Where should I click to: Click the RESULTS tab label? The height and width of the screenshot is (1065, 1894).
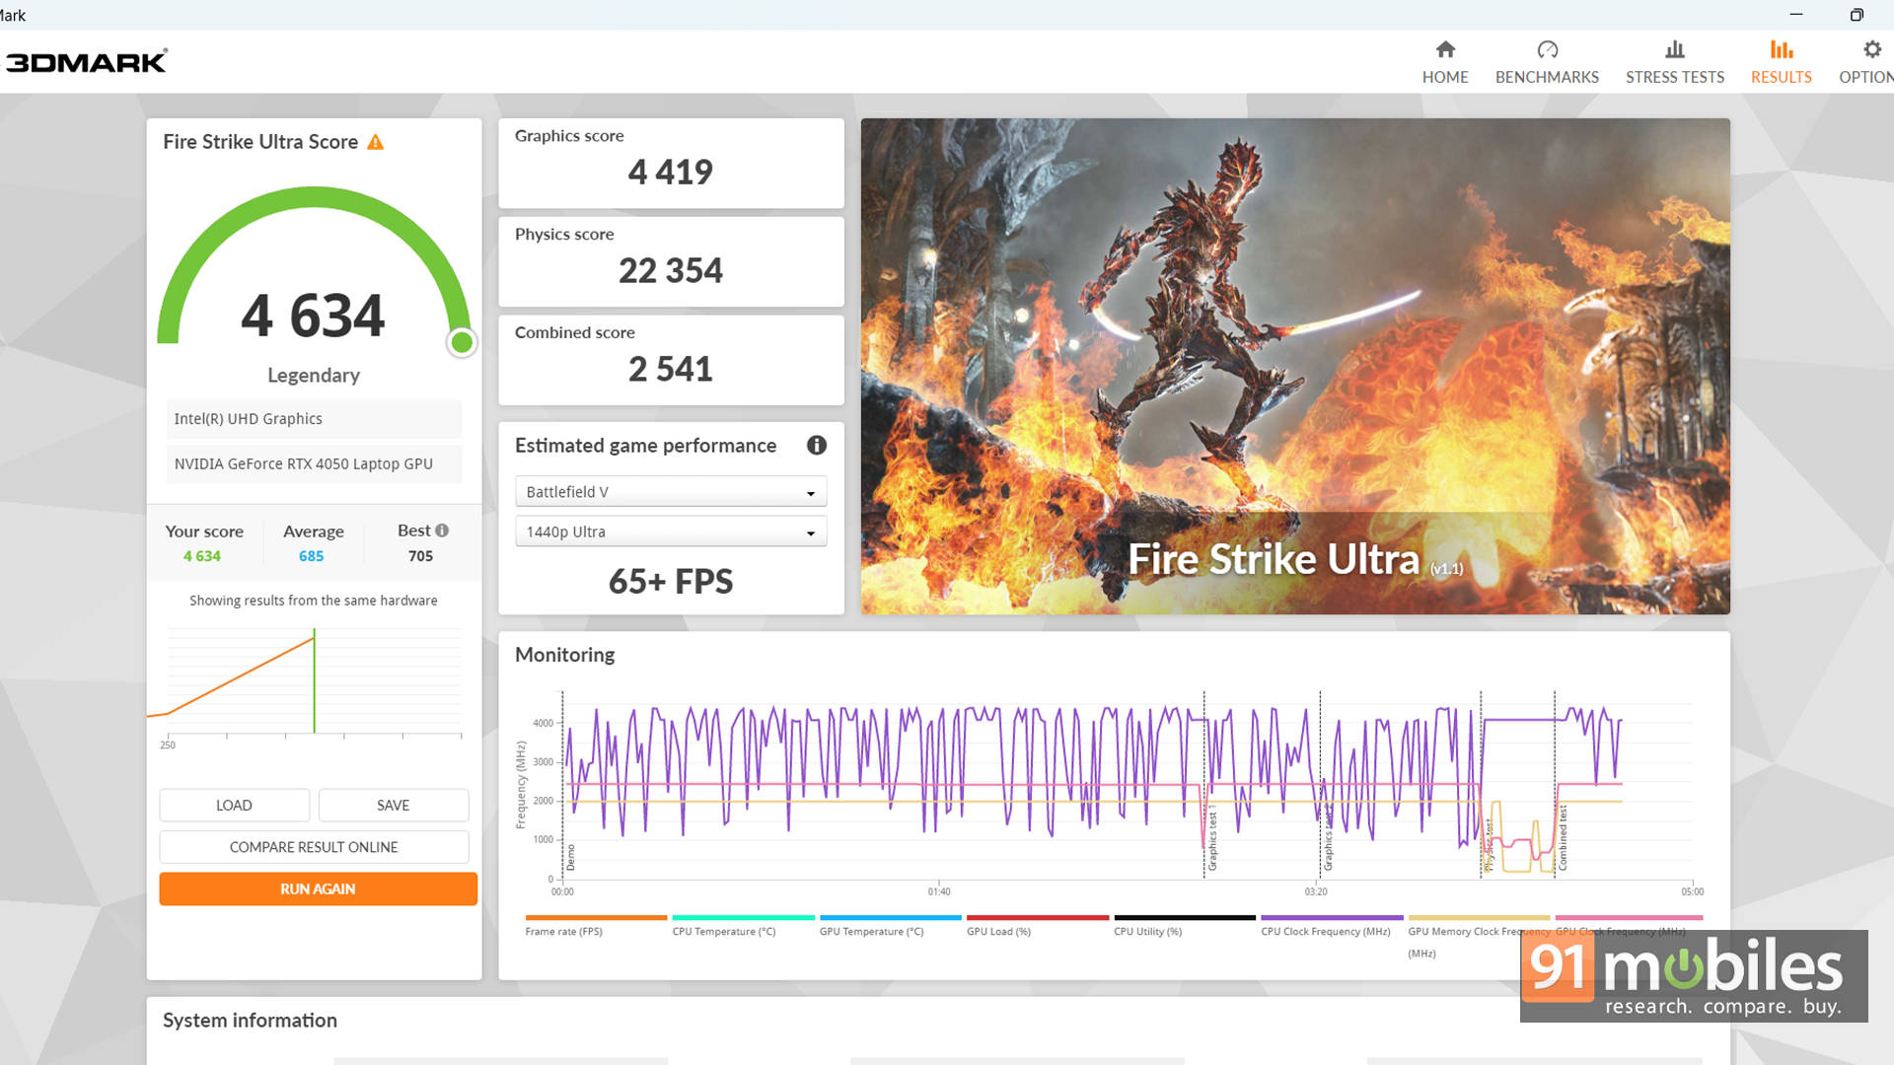(1781, 77)
